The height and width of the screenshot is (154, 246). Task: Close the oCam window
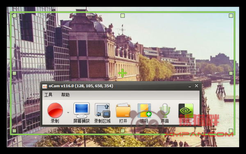coord(196,86)
